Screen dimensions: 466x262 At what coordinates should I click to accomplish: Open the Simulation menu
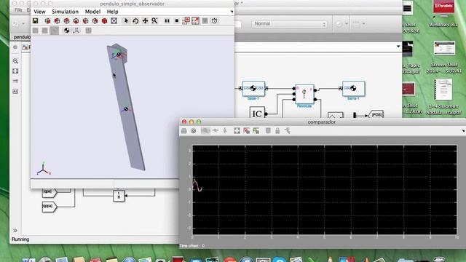tap(65, 12)
